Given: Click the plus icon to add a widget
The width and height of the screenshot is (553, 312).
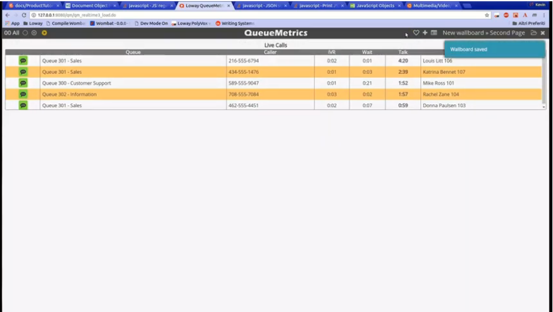Looking at the screenshot, I should (x=425, y=33).
